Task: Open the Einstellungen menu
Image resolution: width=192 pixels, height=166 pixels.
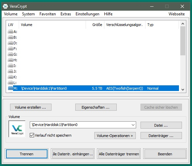Action: click(87, 14)
